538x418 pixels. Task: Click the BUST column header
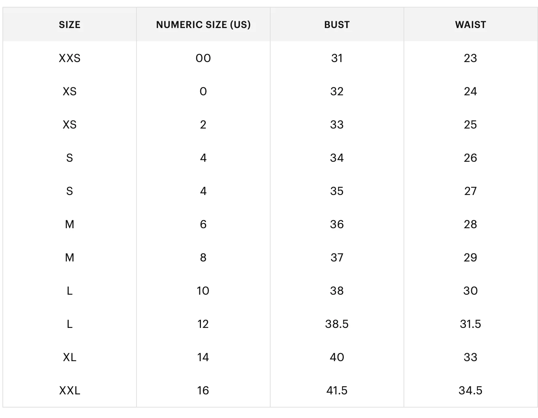pyautogui.click(x=337, y=25)
